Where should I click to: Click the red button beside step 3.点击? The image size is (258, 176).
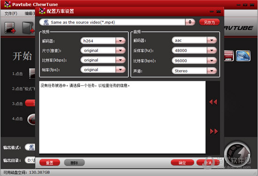30,103
